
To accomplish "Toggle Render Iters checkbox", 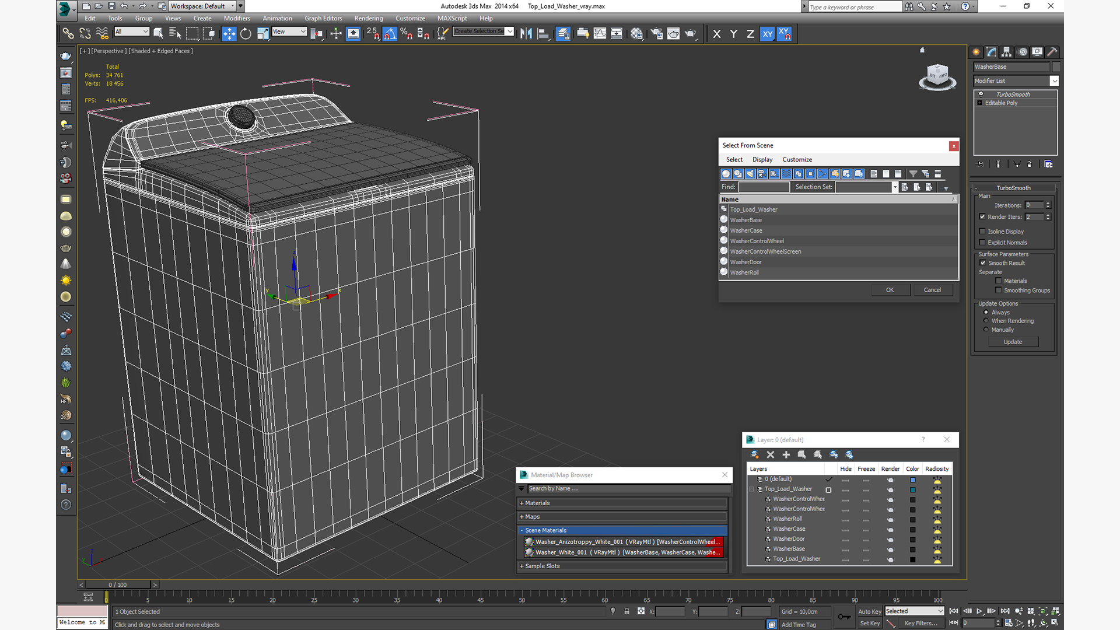I will pyautogui.click(x=982, y=216).
